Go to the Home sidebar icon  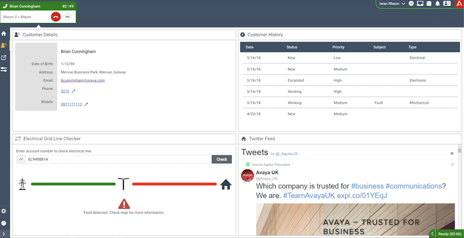(x=4, y=34)
